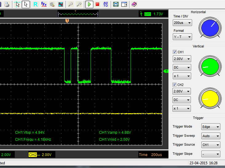Expand the Format Y-T dropdown

point(182,37)
